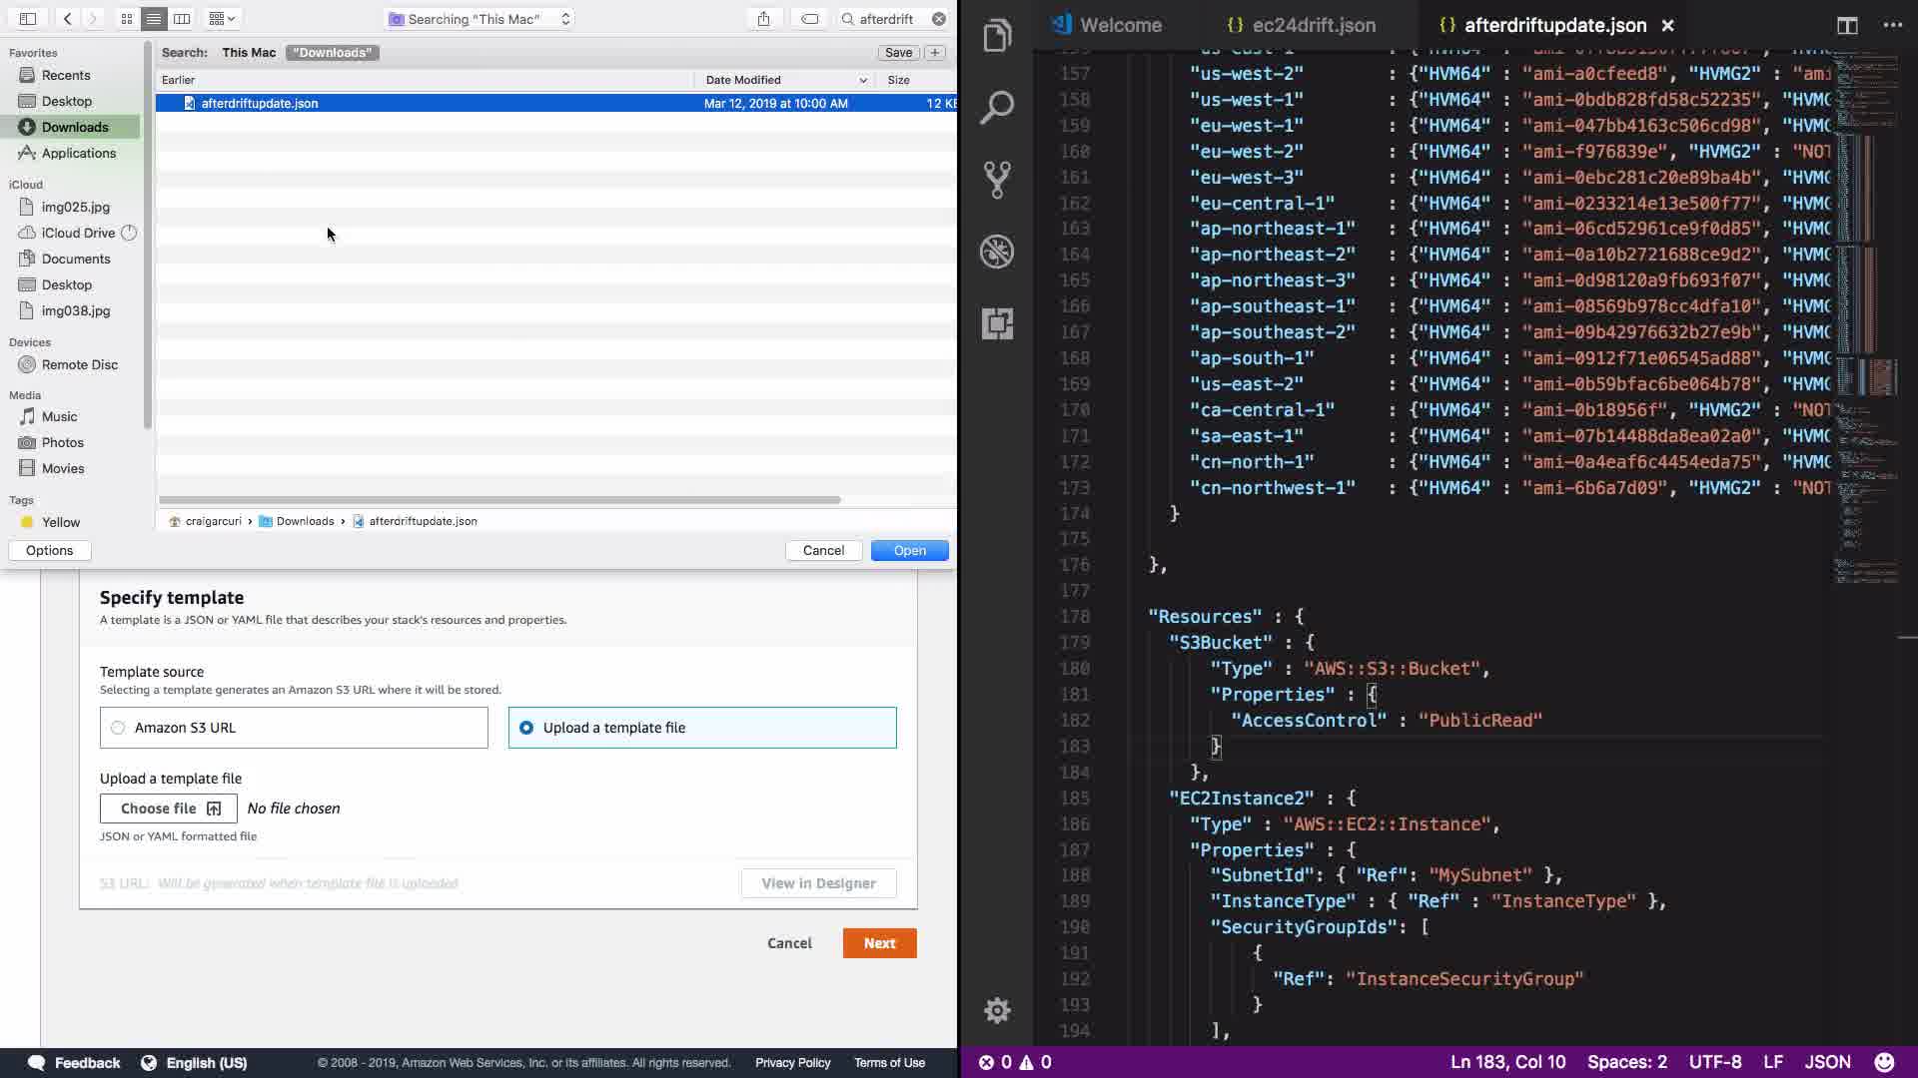This screenshot has width=1918, height=1078.
Task: Open the Source Control view
Action: pyautogui.click(x=997, y=180)
